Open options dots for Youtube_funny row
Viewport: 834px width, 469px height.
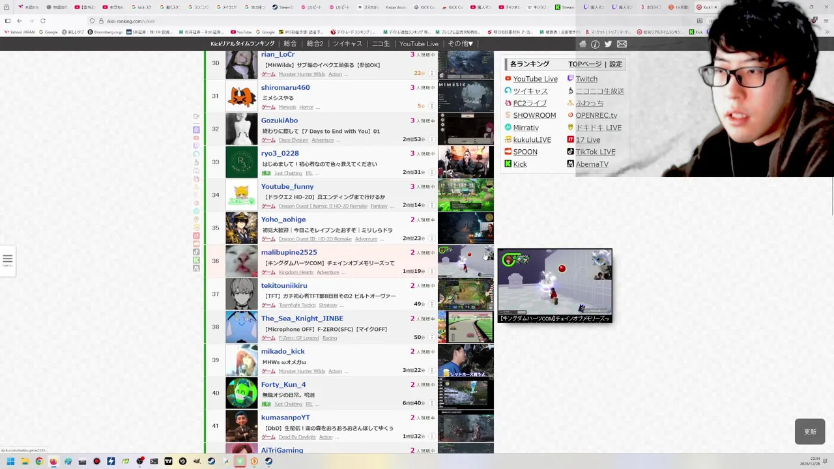coord(431,205)
